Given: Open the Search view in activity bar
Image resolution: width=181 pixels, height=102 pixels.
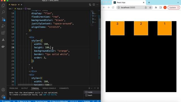Looking at the screenshot, I should pyautogui.click(x=3, y=12).
